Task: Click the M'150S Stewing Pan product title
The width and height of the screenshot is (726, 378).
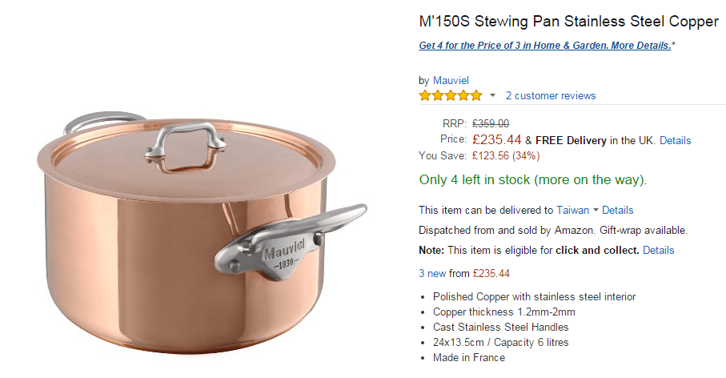Action: (568, 21)
